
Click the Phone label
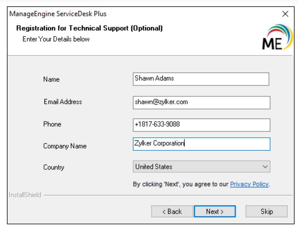point(52,124)
